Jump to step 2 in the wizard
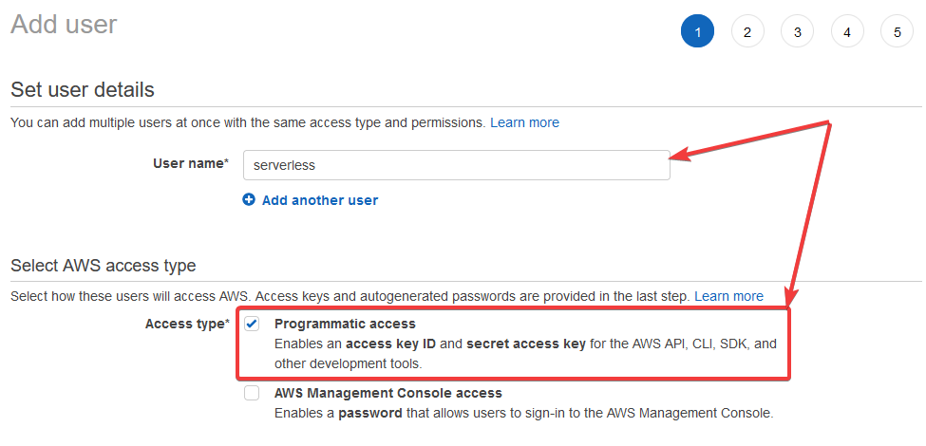Image resolution: width=926 pixels, height=446 pixels. (747, 31)
